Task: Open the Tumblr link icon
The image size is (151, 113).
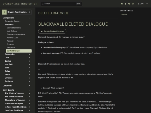Action: [125, 4]
